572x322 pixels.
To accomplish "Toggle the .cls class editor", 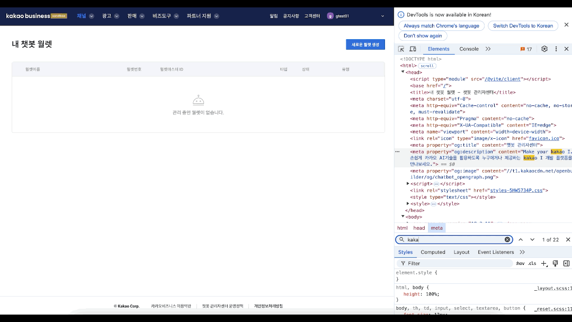I will pyautogui.click(x=532, y=263).
